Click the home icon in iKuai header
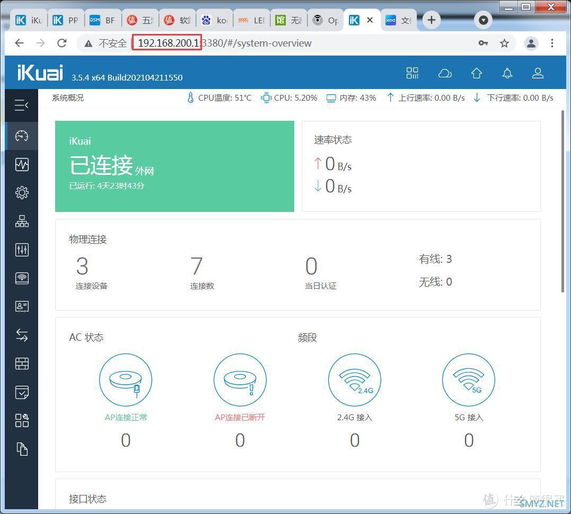 (476, 73)
